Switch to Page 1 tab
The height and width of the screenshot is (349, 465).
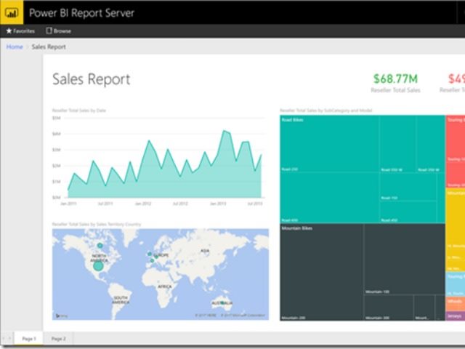pyautogui.click(x=29, y=339)
